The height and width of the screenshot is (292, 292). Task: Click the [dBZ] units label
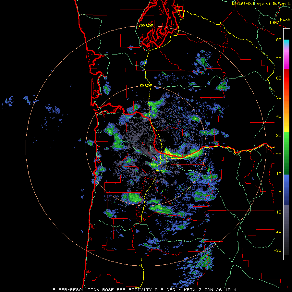pyautogui.click(x=276, y=22)
